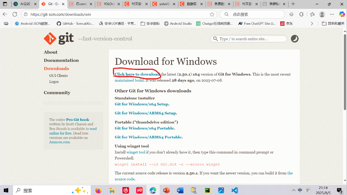Open the Documentation section
Image resolution: width=347 pixels, height=195 pixels.
61,60
